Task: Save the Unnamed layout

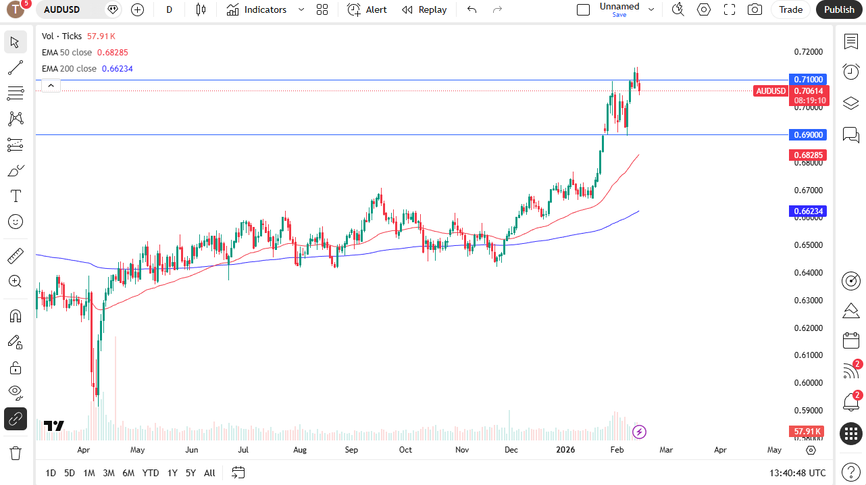Action: pos(619,15)
